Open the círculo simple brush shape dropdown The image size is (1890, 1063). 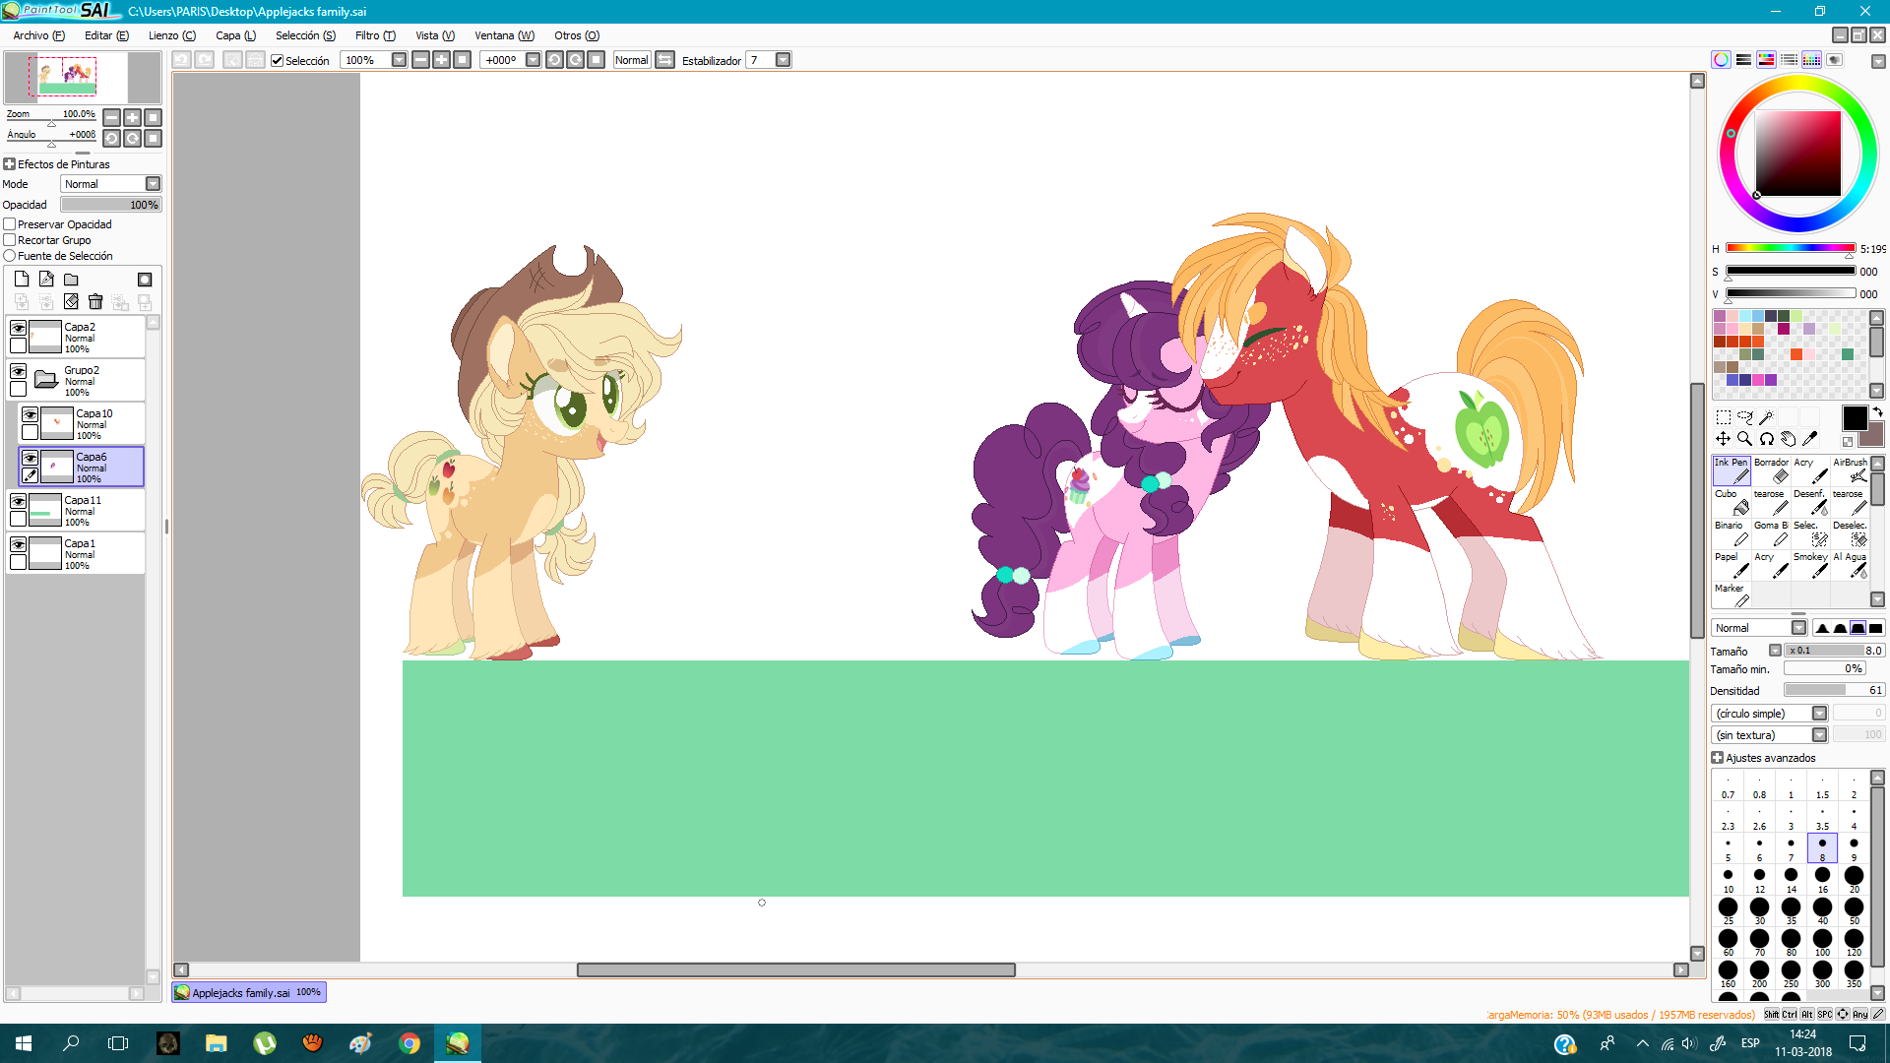point(1819,714)
